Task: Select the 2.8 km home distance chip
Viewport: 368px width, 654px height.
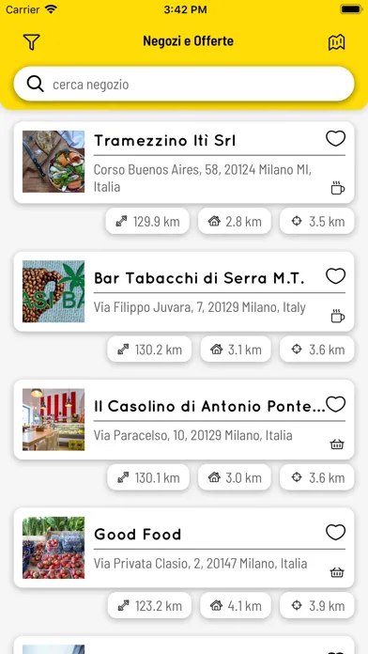Action: [x=234, y=221]
